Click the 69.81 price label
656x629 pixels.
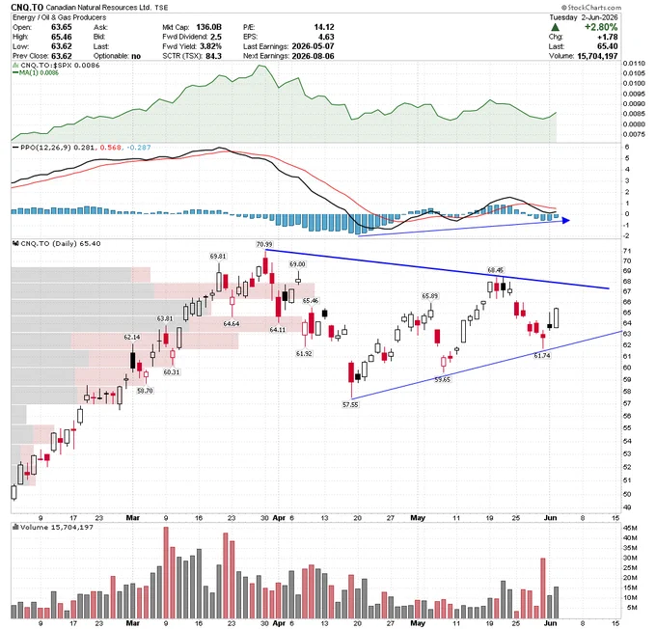click(218, 256)
